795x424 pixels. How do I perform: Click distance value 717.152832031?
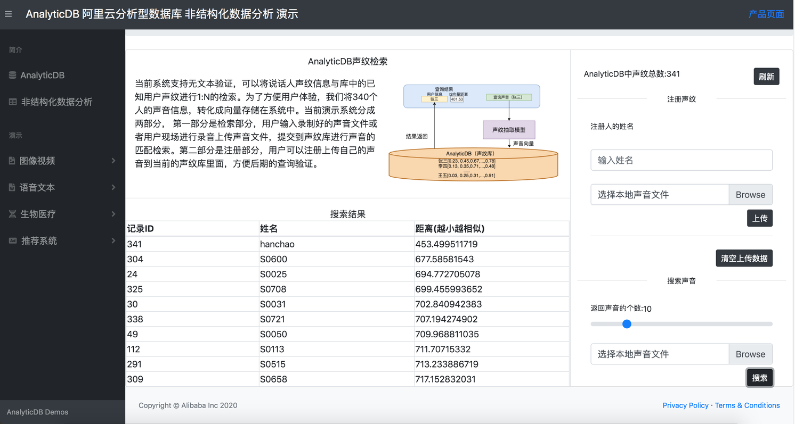(x=491, y=379)
